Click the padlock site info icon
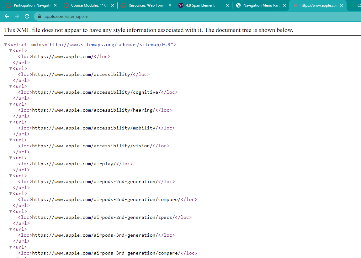This screenshot has height=258, width=361. click(x=40, y=16)
